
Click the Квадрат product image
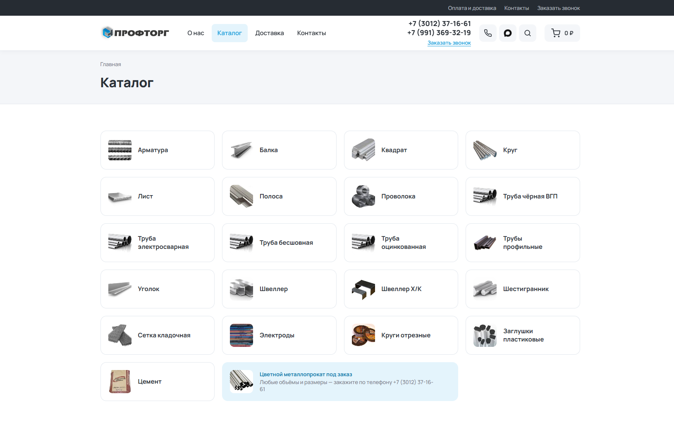(x=363, y=150)
